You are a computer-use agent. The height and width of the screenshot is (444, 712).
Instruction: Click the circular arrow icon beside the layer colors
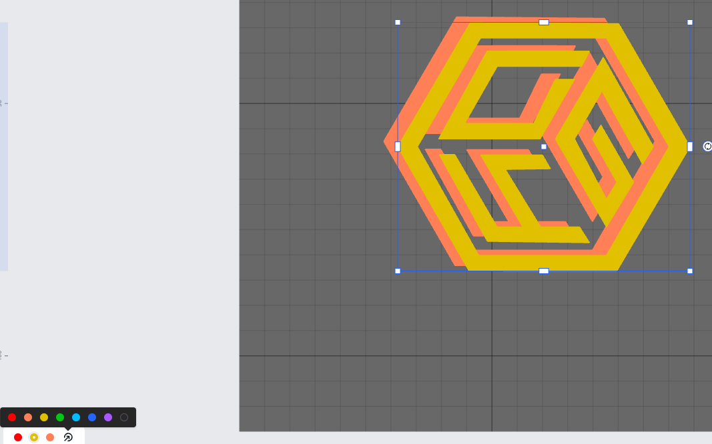click(67, 437)
